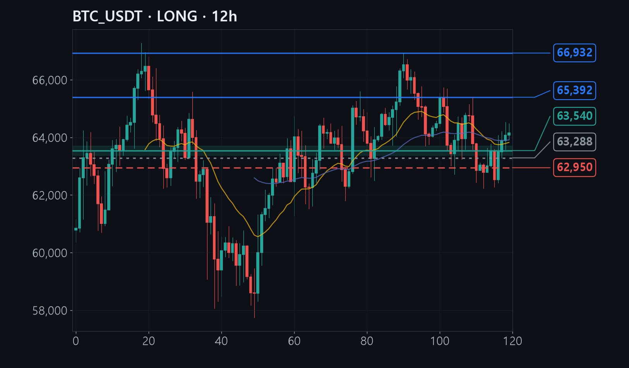
Task: Click the x-axis tick label 100
Action: 440,341
